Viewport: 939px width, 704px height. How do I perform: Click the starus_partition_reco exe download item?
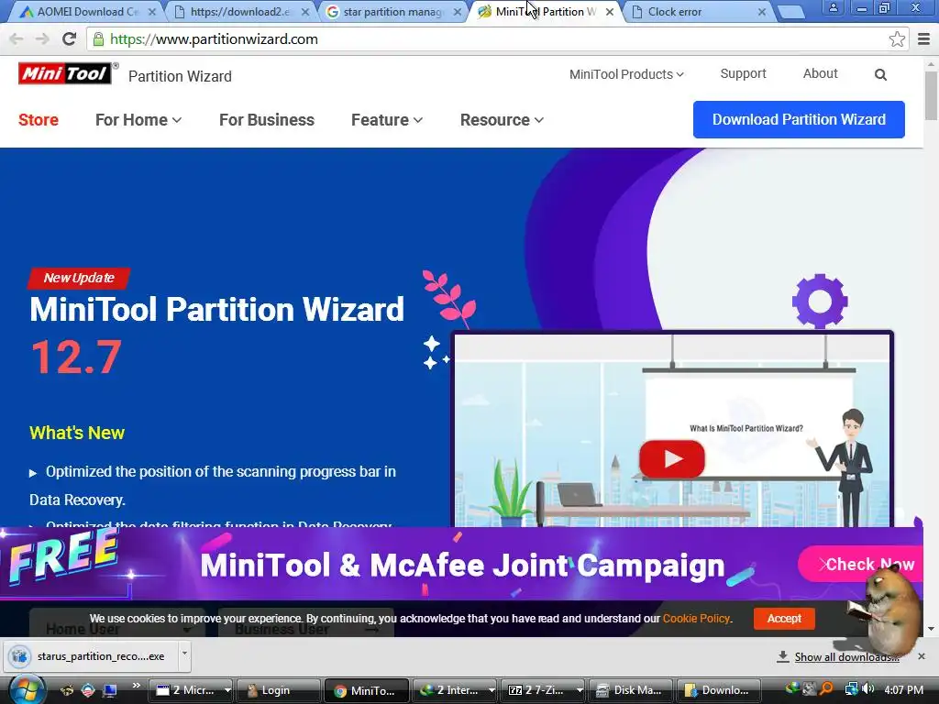tap(90, 656)
